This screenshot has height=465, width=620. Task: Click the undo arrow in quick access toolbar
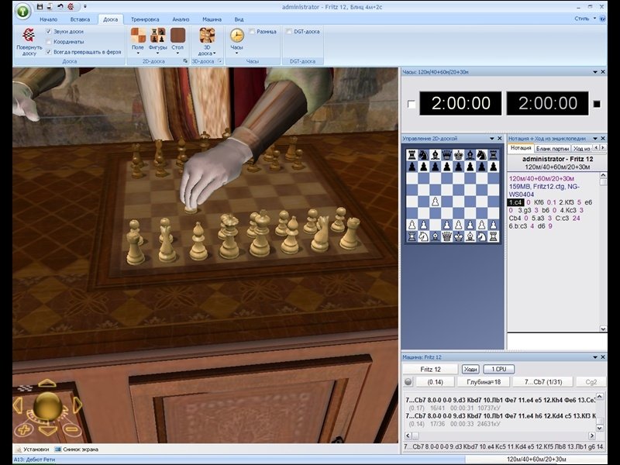(60, 6)
